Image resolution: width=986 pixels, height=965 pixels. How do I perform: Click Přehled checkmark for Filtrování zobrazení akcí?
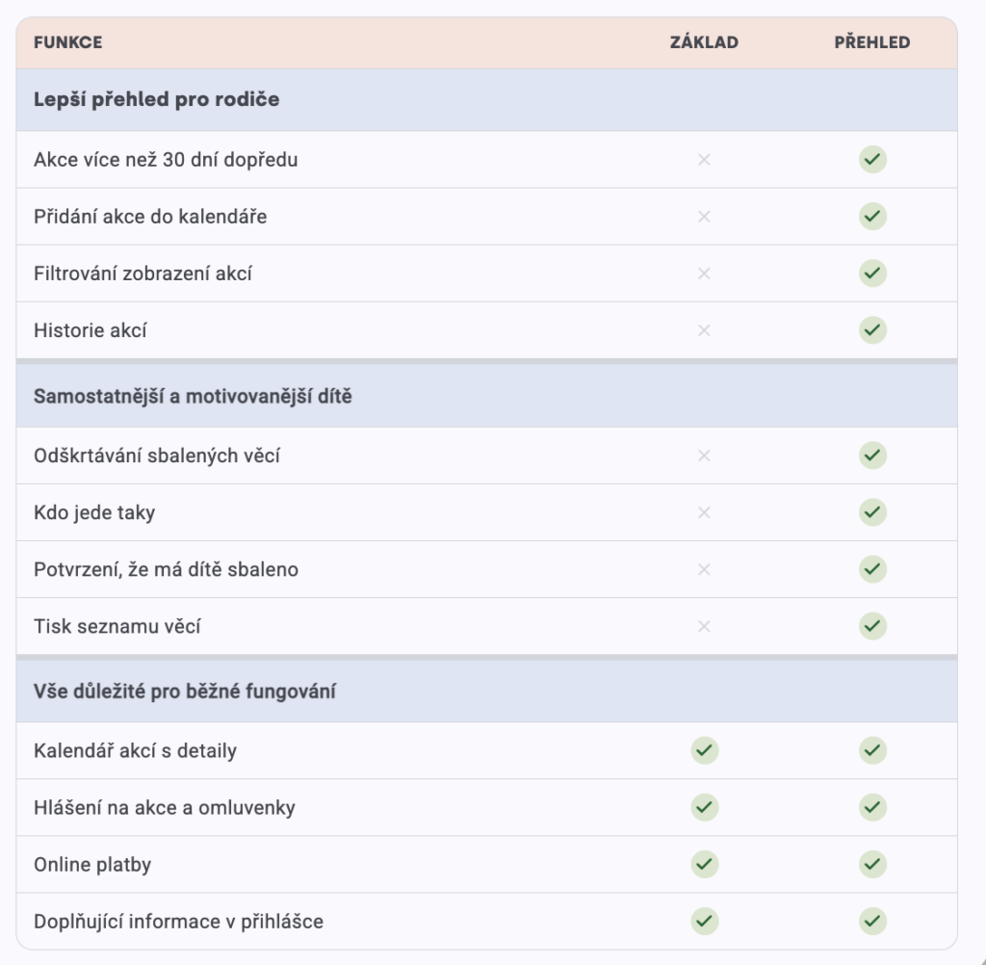point(872,273)
